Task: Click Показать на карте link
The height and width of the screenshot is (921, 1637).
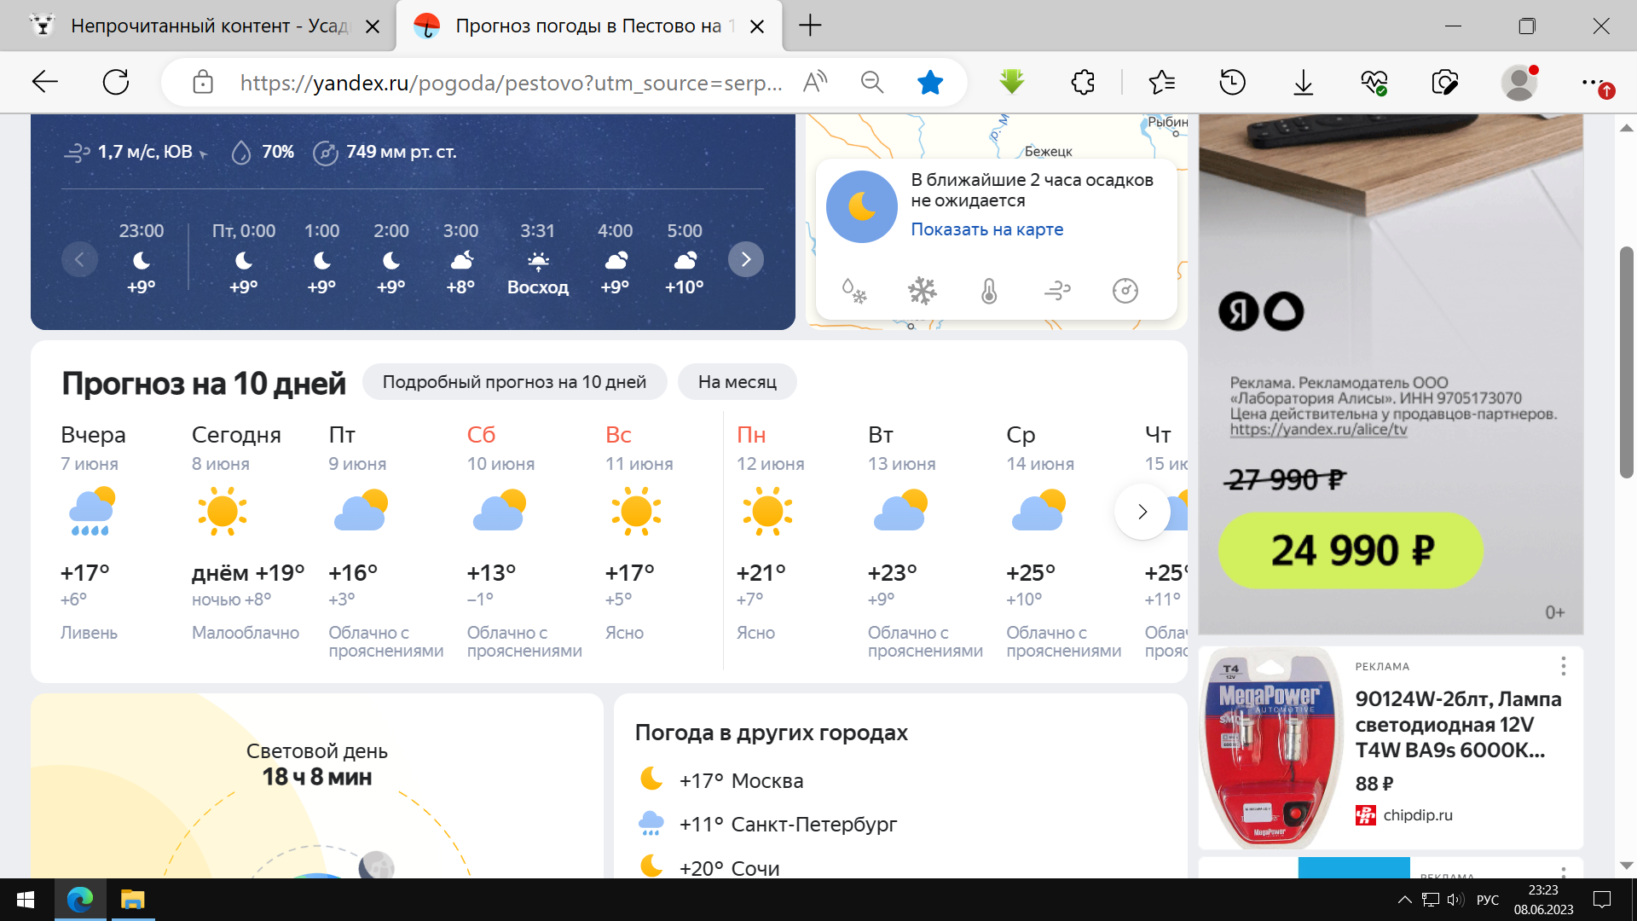Action: [x=986, y=229]
